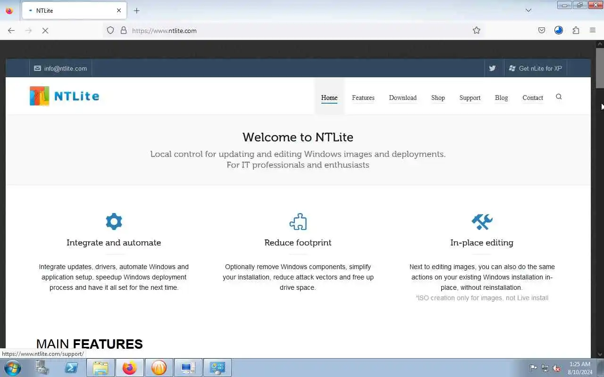Switch to Firefox in the taskbar
Image resolution: width=604 pixels, height=377 pixels.
(129, 368)
